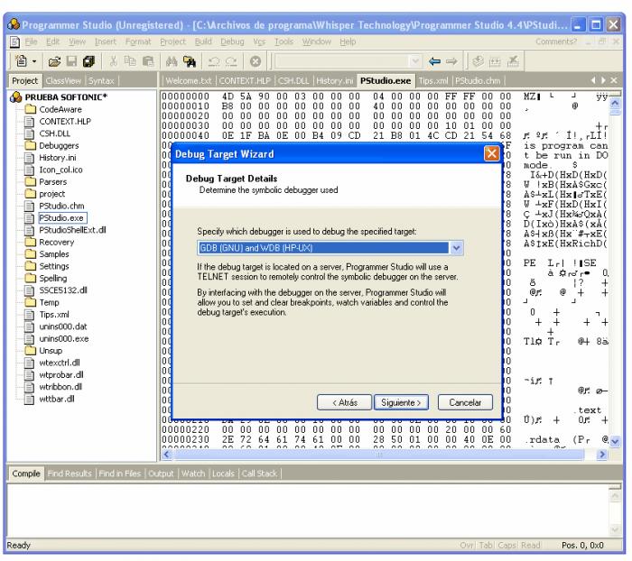Switch to the History.ini document tab
Image resolution: width=632 pixels, height=561 pixels.
[x=334, y=80]
